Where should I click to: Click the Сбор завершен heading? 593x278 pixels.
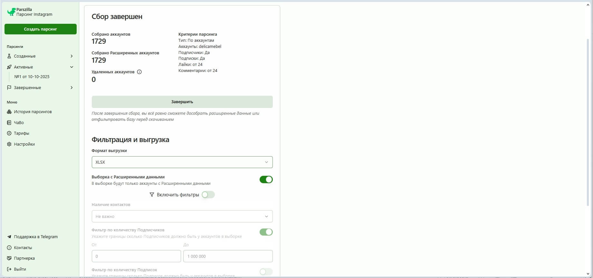coord(117,16)
